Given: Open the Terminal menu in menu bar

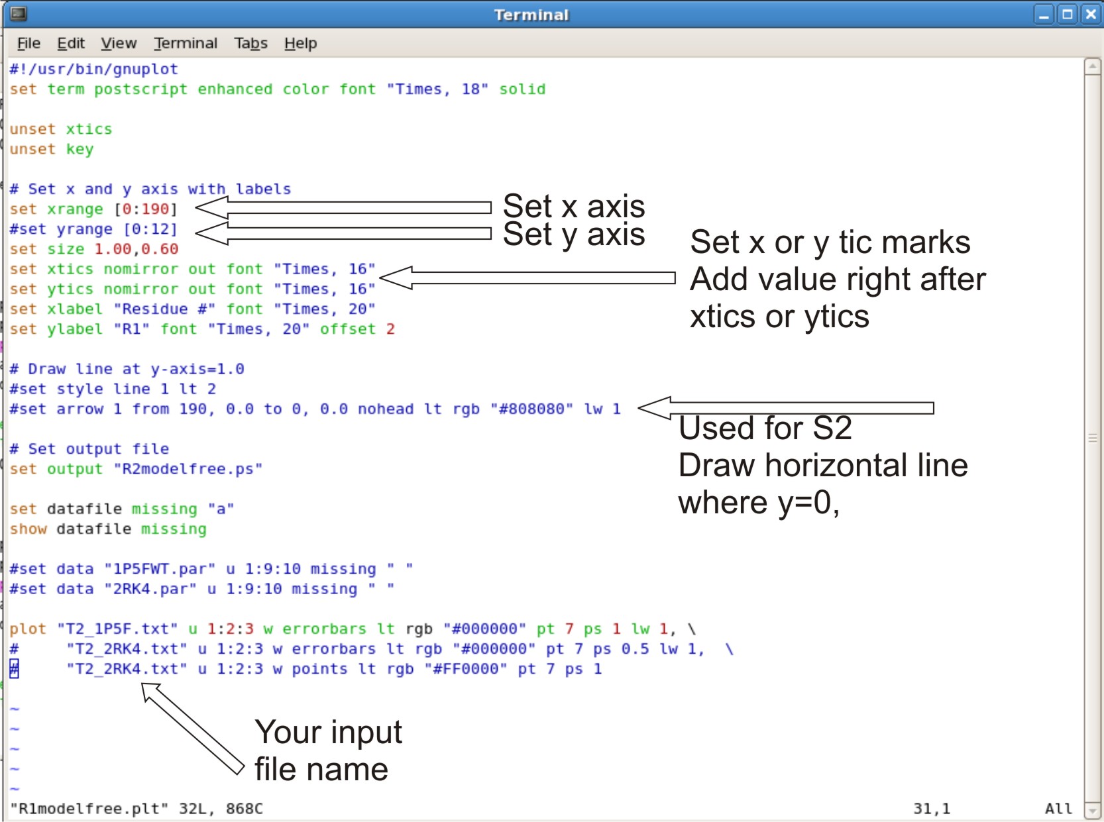Looking at the screenshot, I should pos(185,44).
